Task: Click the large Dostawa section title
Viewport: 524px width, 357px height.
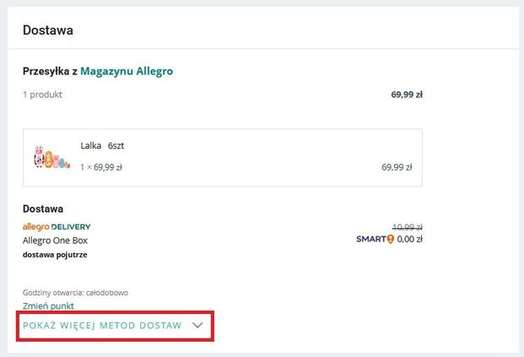Action: pos(48,30)
